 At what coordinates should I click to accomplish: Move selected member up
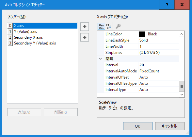point(85,27)
